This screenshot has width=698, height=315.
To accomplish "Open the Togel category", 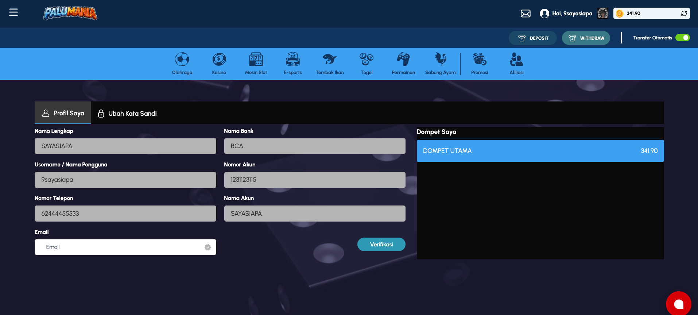I will (x=367, y=64).
